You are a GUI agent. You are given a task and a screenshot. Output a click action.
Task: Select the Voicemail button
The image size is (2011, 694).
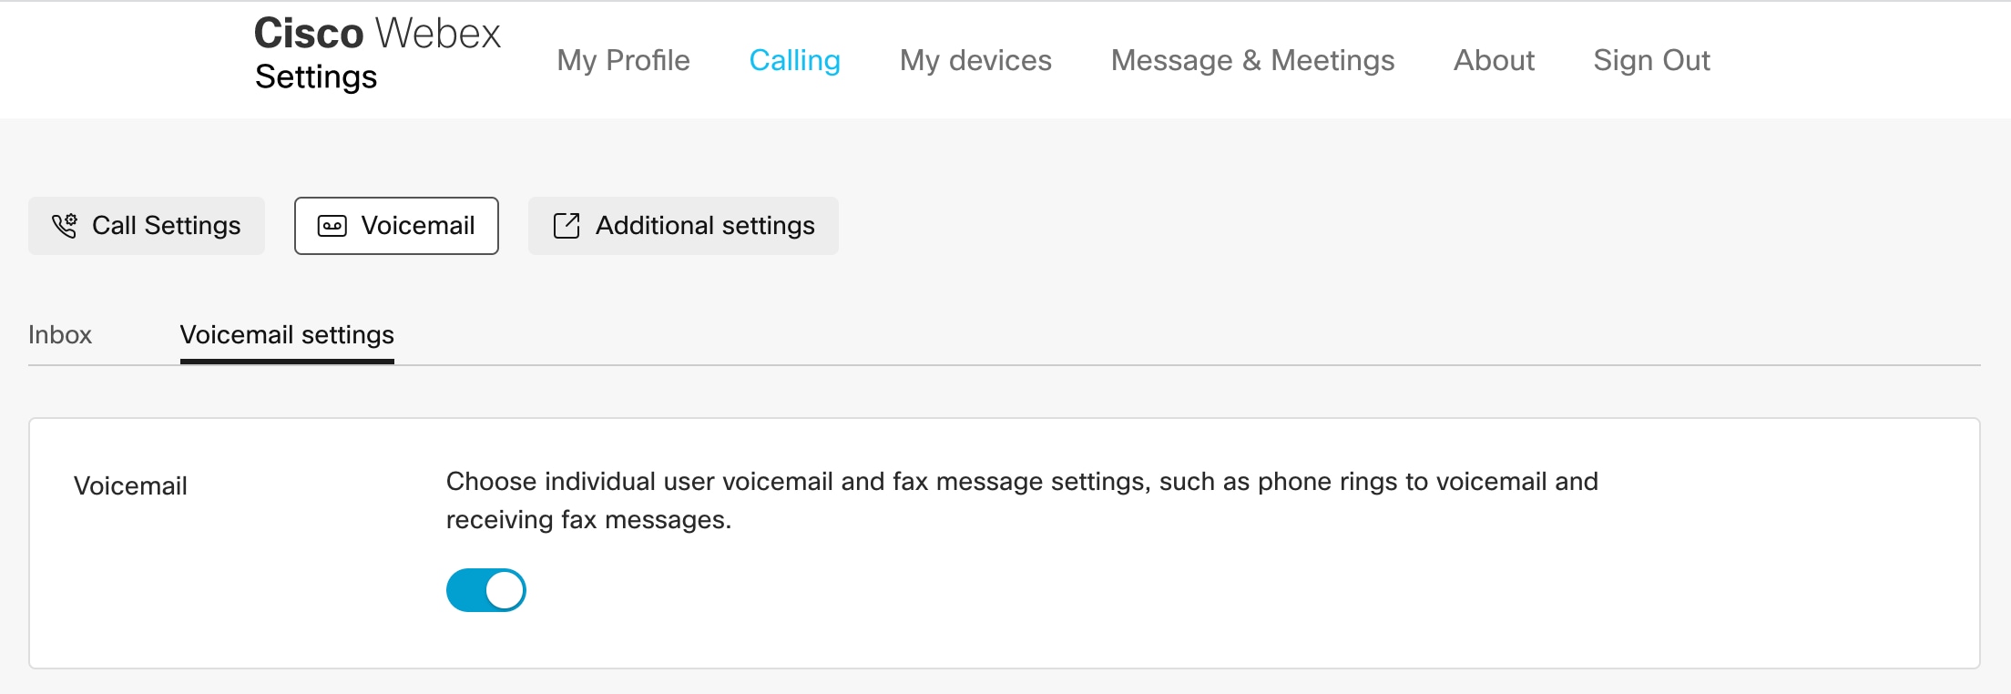(x=396, y=225)
